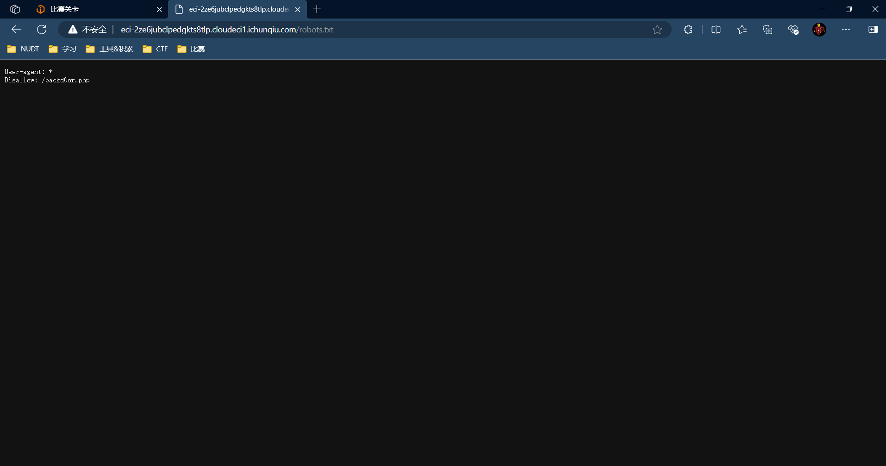Open the tab actions menu icon
Viewport: 886px width, 466px height.
pos(15,9)
